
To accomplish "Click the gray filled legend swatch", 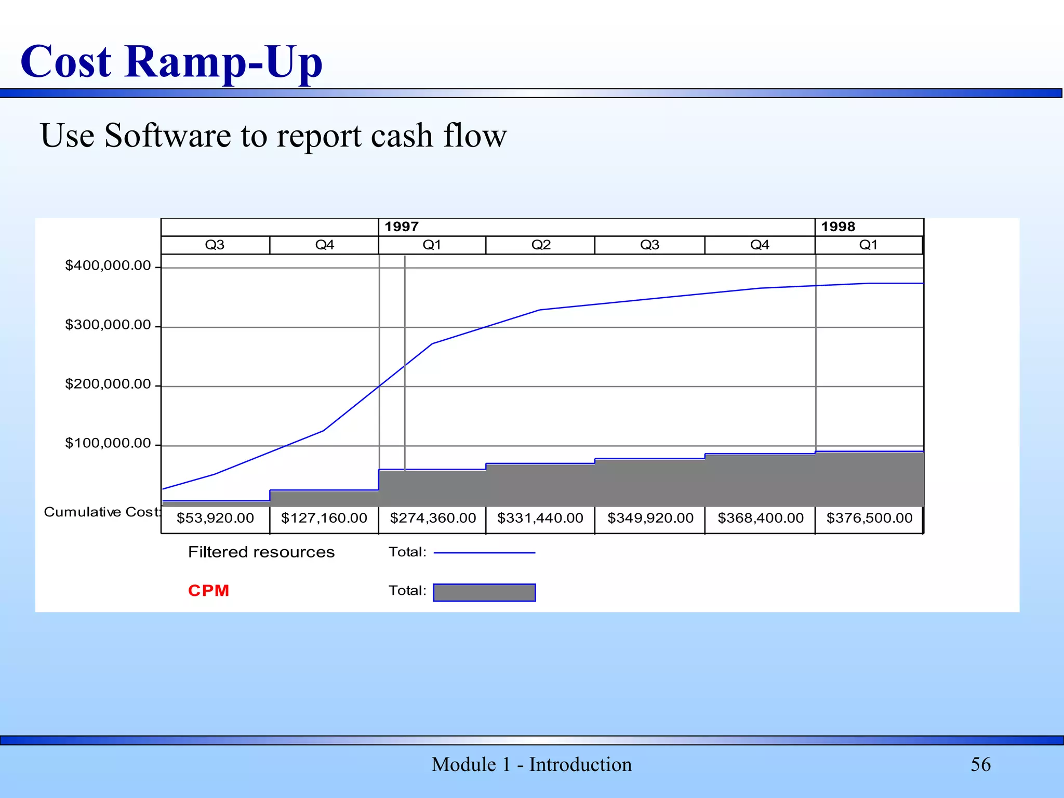I will click(484, 592).
